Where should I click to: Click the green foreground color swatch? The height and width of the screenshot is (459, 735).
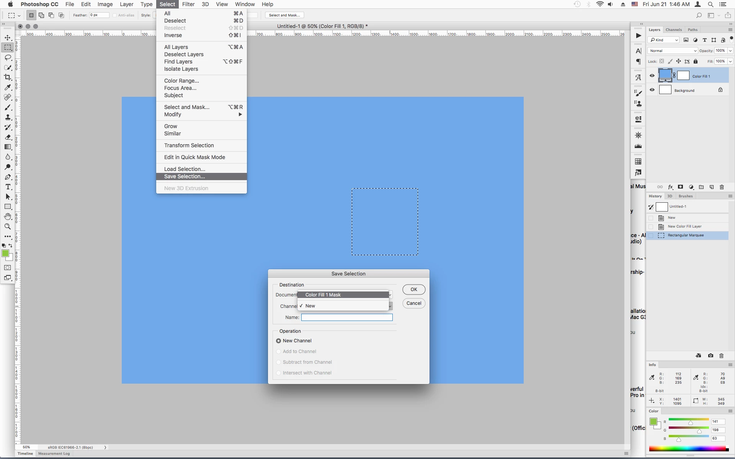(x=5, y=253)
